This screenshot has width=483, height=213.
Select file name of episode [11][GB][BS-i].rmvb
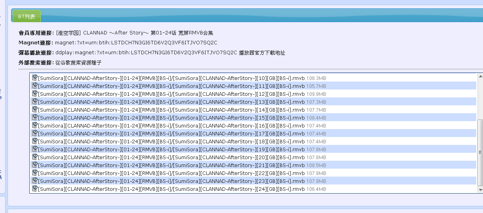(x=171, y=86)
